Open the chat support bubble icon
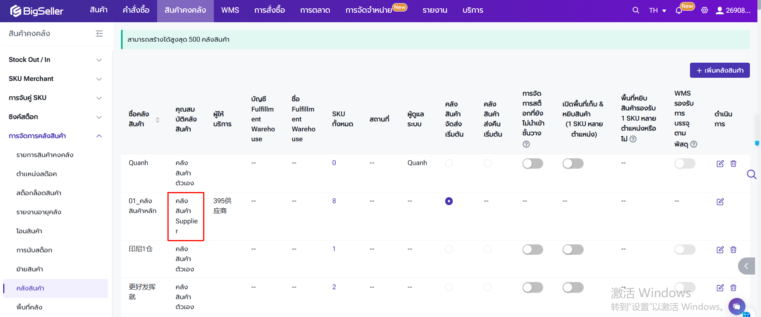 point(736,306)
